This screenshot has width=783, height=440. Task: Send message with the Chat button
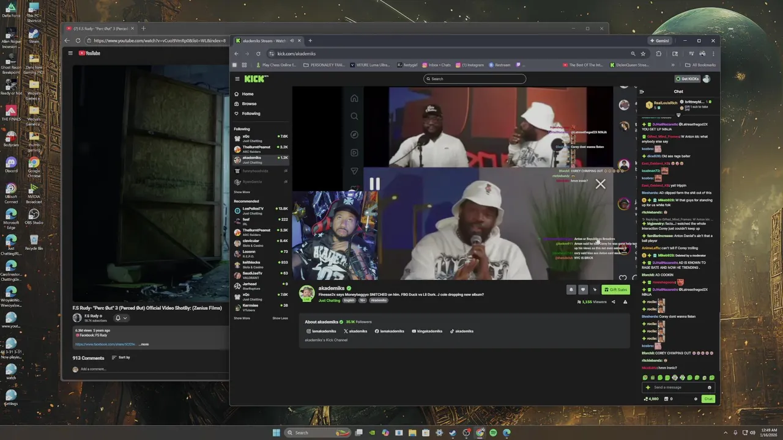coord(708,399)
